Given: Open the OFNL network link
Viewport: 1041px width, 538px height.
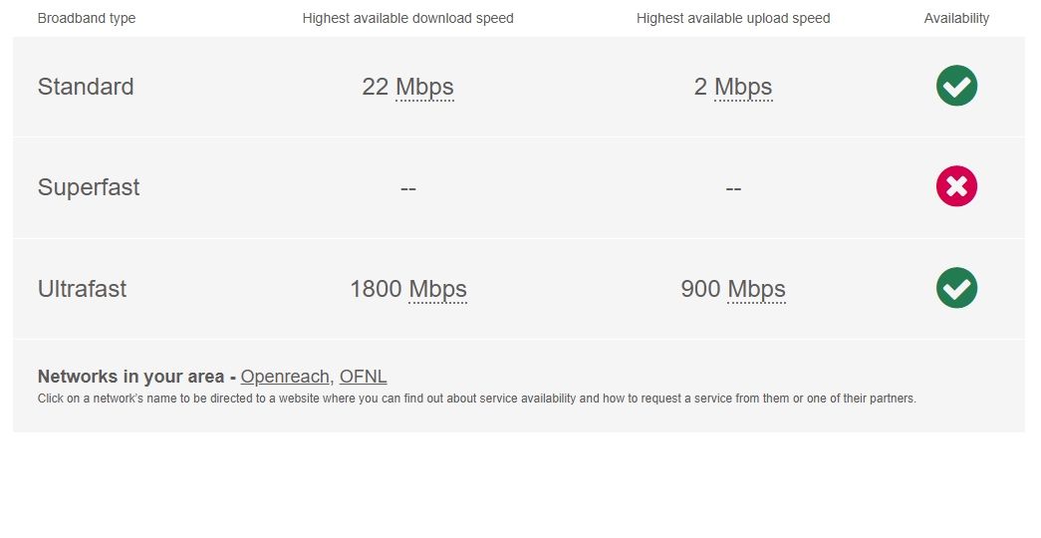Looking at the screenshot, I should [363, 377].
